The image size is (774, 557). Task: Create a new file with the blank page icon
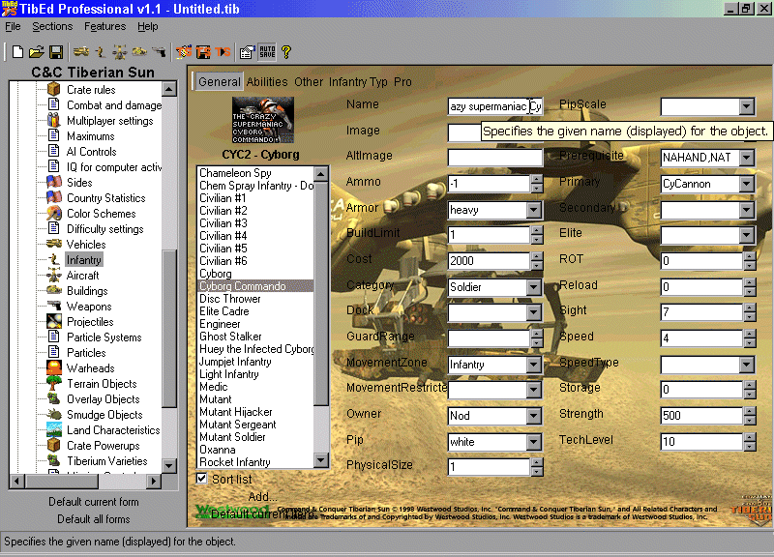(17, 52)
